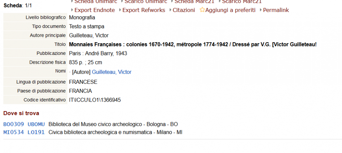This screenshot has width=342, height=153.
Task: Click the identifier code IT\ICCU\LO1\1366945
Action: pyautogui.click(x=95, y=100)
